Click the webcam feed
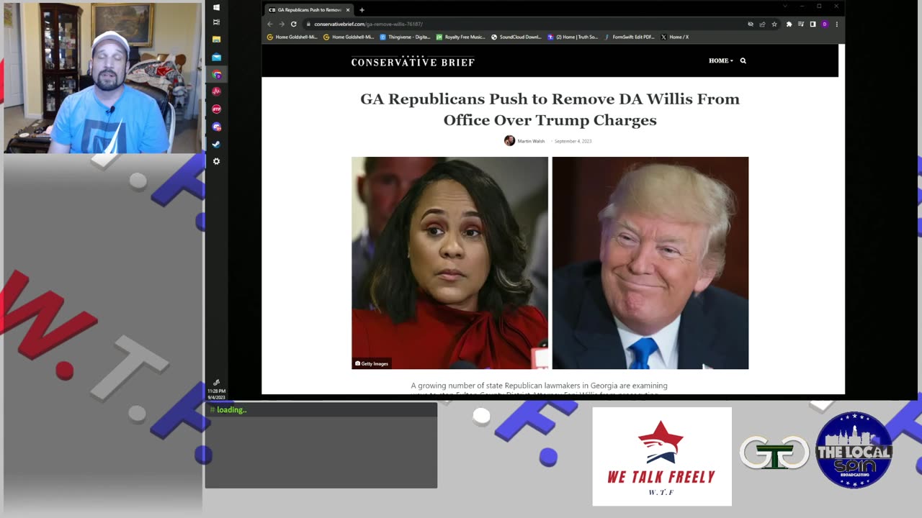Viewport: 922px width, 518px height. [102, 78]
